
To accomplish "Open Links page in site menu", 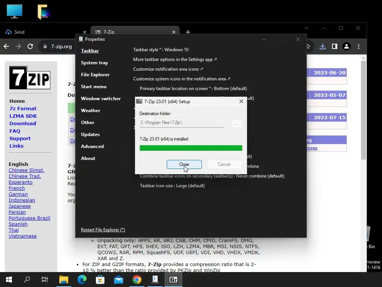I will click(16, 146).
